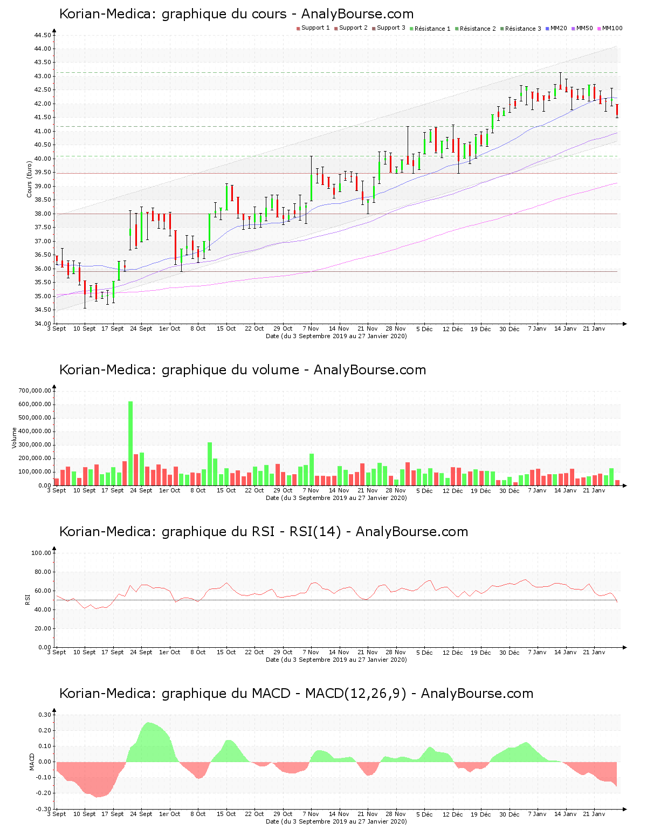This screenshot has height=836, width=647.
Task: Click the '1er Oct' date under volume chart
Action: 170,490
